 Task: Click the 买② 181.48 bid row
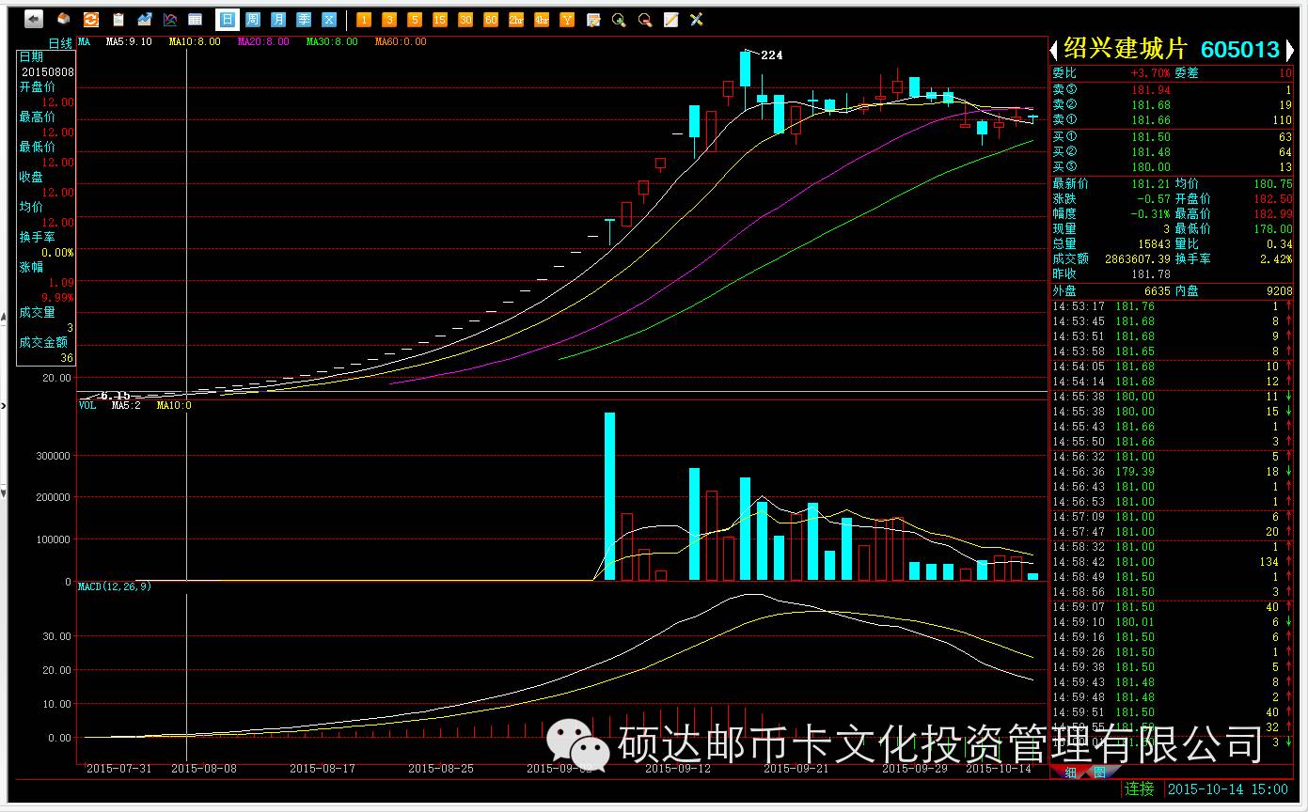tap(1172, 152)
